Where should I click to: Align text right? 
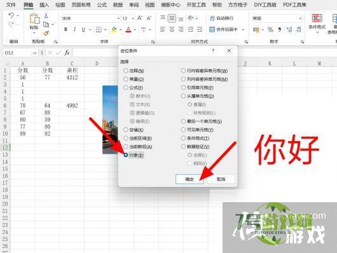[x=181, y=29]
